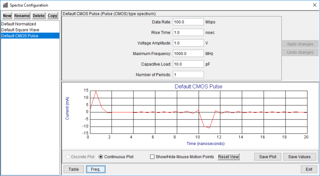Click the New spectrum button

[x=7, y=16]
